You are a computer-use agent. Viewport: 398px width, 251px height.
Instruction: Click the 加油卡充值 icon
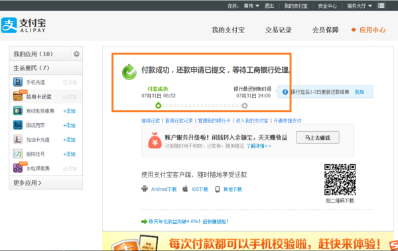18,140
